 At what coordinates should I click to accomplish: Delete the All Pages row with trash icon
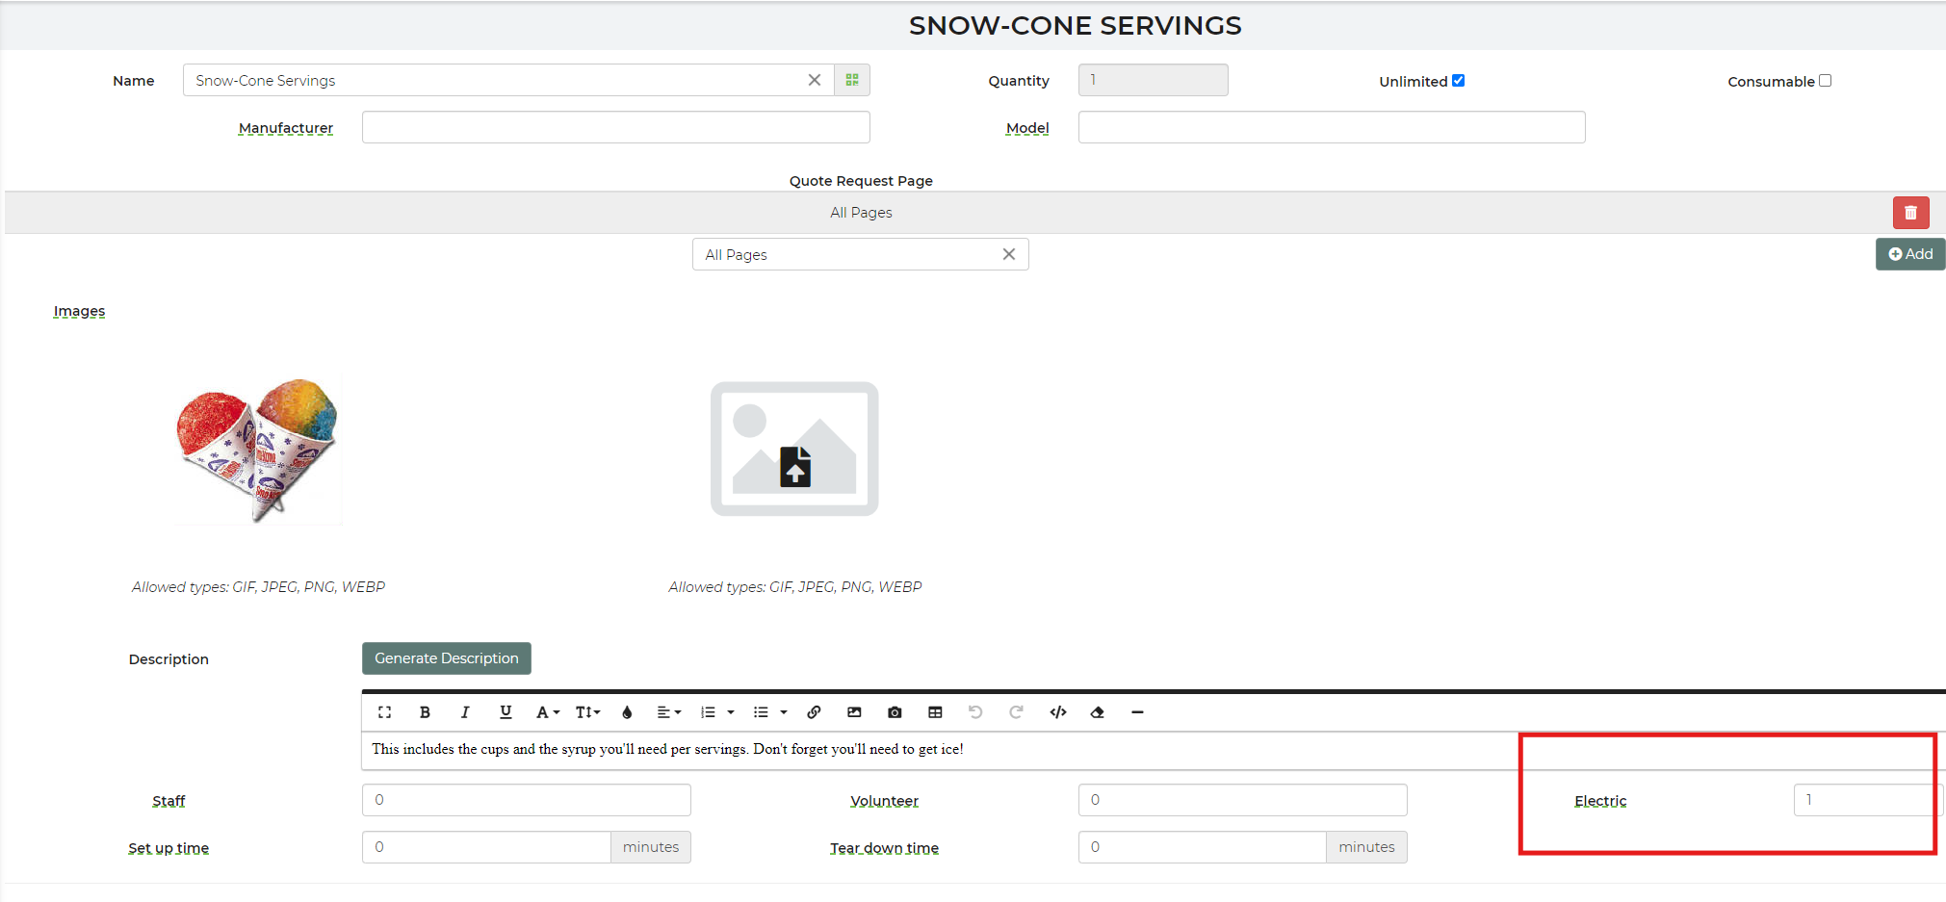(1910, 213)
